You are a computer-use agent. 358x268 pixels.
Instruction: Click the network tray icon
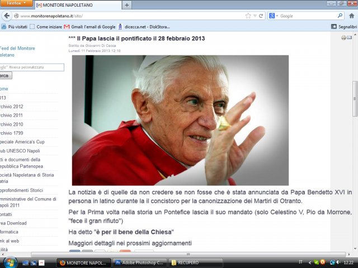tap(332, 262)
